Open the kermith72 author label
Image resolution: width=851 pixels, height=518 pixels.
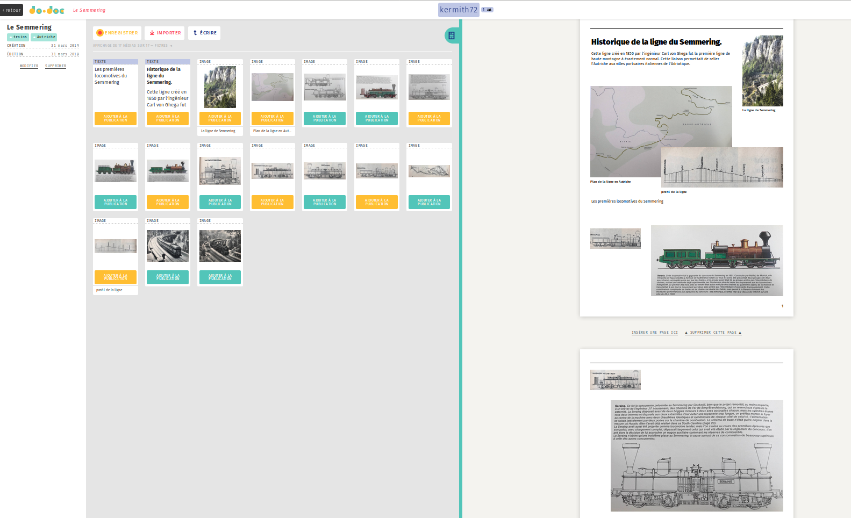click(458, 10)
